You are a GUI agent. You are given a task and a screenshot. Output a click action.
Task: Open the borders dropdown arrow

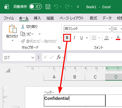(x=99, y=38)
